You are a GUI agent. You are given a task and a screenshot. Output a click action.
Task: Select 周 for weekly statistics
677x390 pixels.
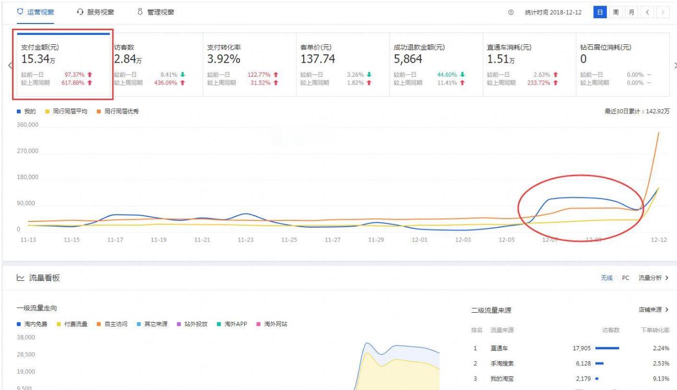click(x=616, y=12)
